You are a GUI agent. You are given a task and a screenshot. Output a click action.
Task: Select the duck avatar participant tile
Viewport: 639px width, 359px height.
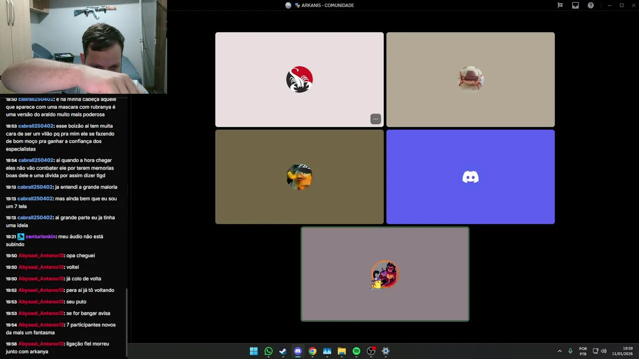tap(300, 177)
